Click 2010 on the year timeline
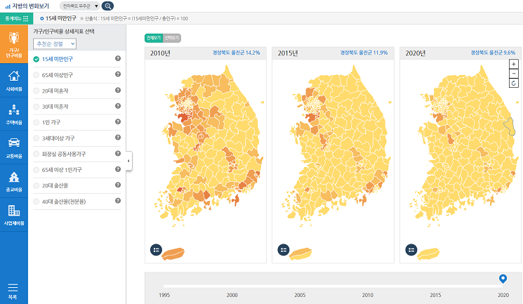This screenshot has height=304, width=523. pos(367,295)
